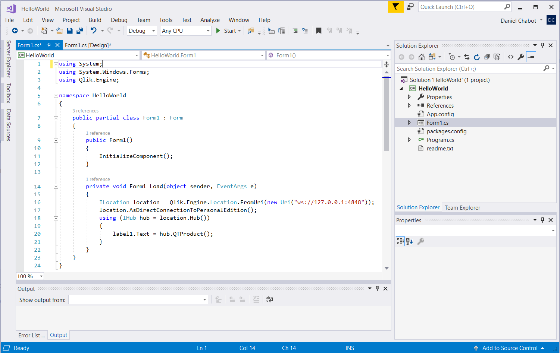Click Add to Source Control in status bar

coord(510,348)
